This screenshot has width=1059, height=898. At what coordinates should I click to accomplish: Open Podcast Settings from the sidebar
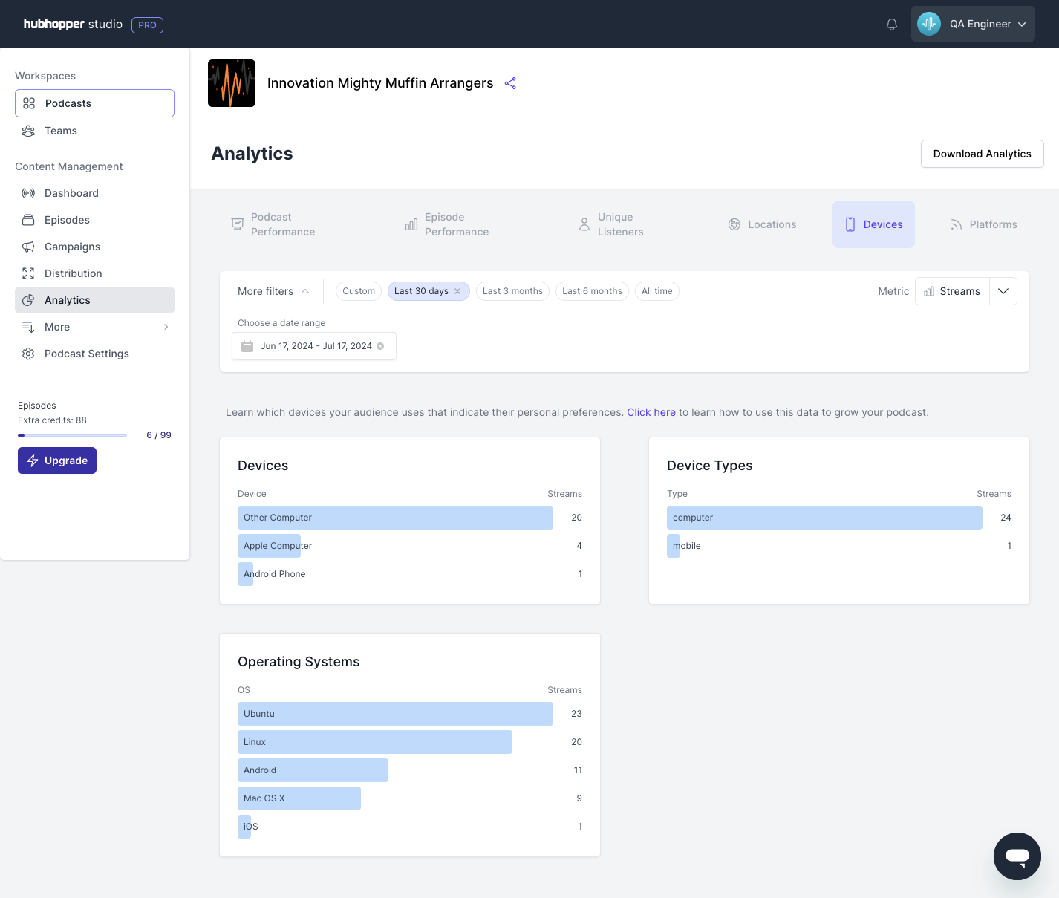87,354
